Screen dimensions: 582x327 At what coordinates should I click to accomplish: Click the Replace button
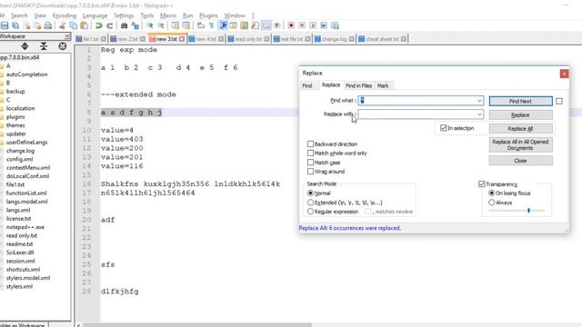point(520,115)
